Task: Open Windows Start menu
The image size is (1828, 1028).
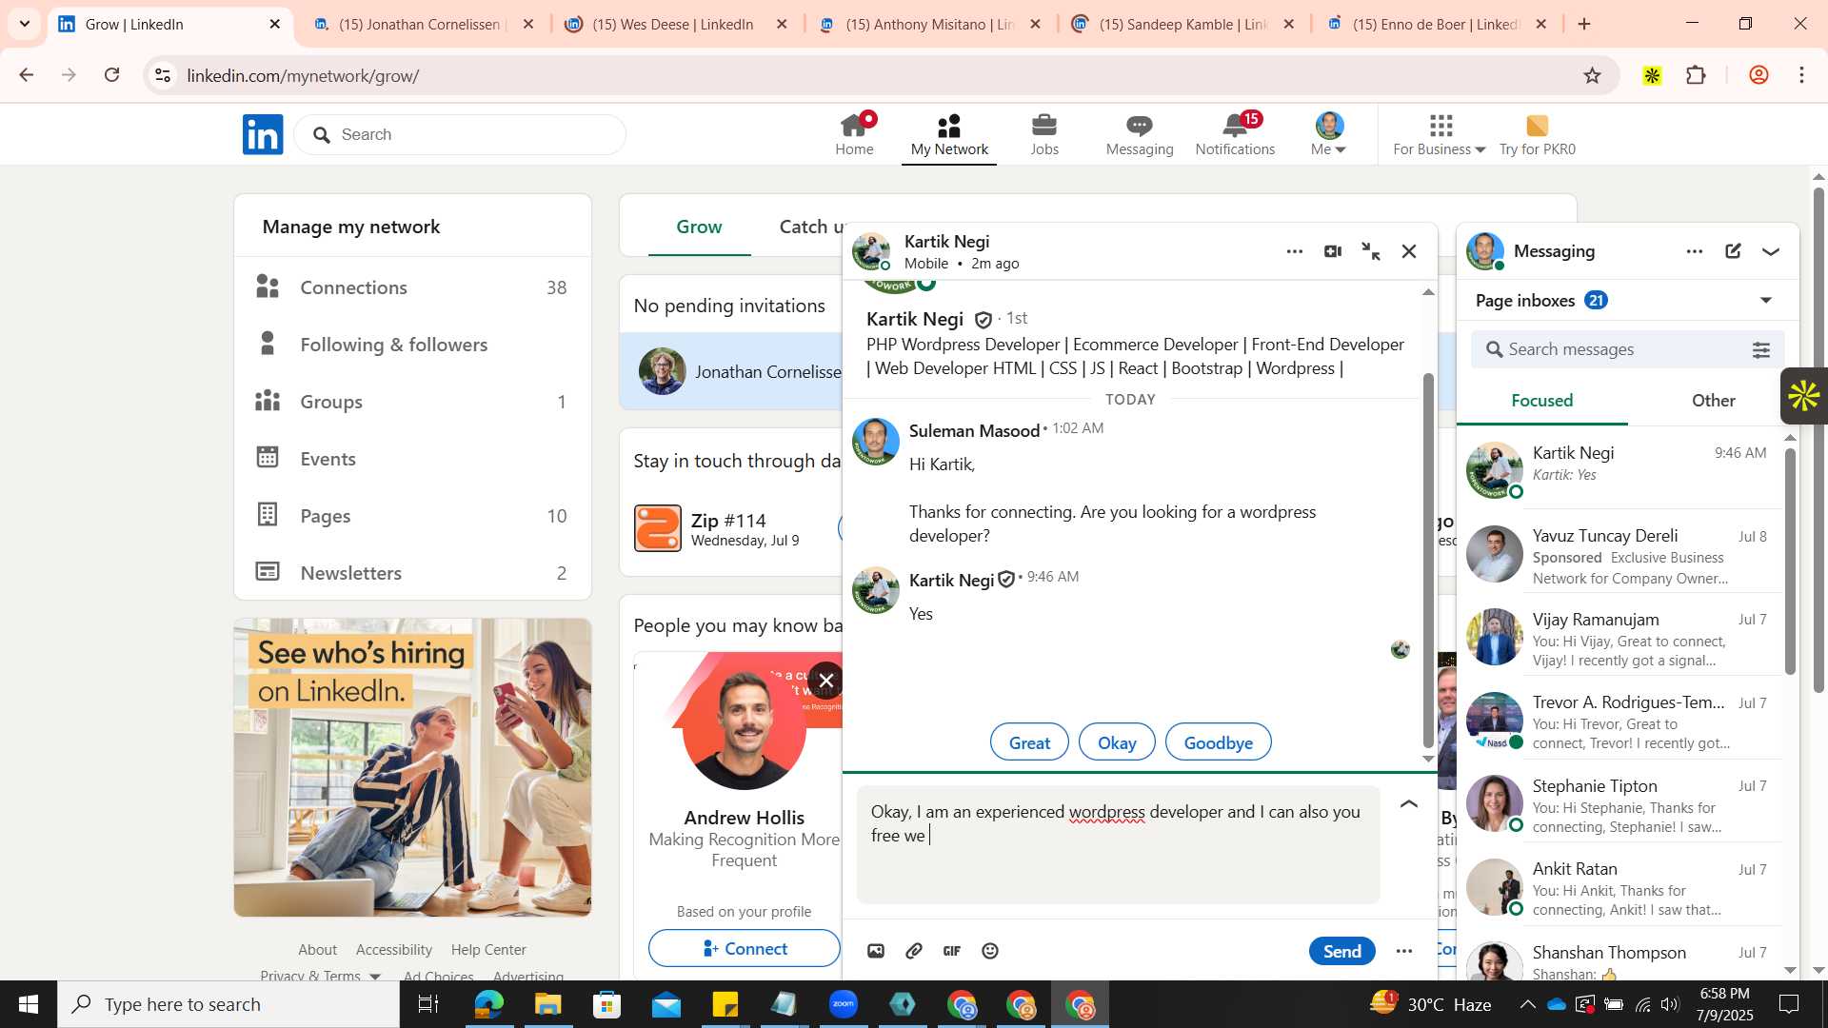Action: click(x=29, y=1004)
